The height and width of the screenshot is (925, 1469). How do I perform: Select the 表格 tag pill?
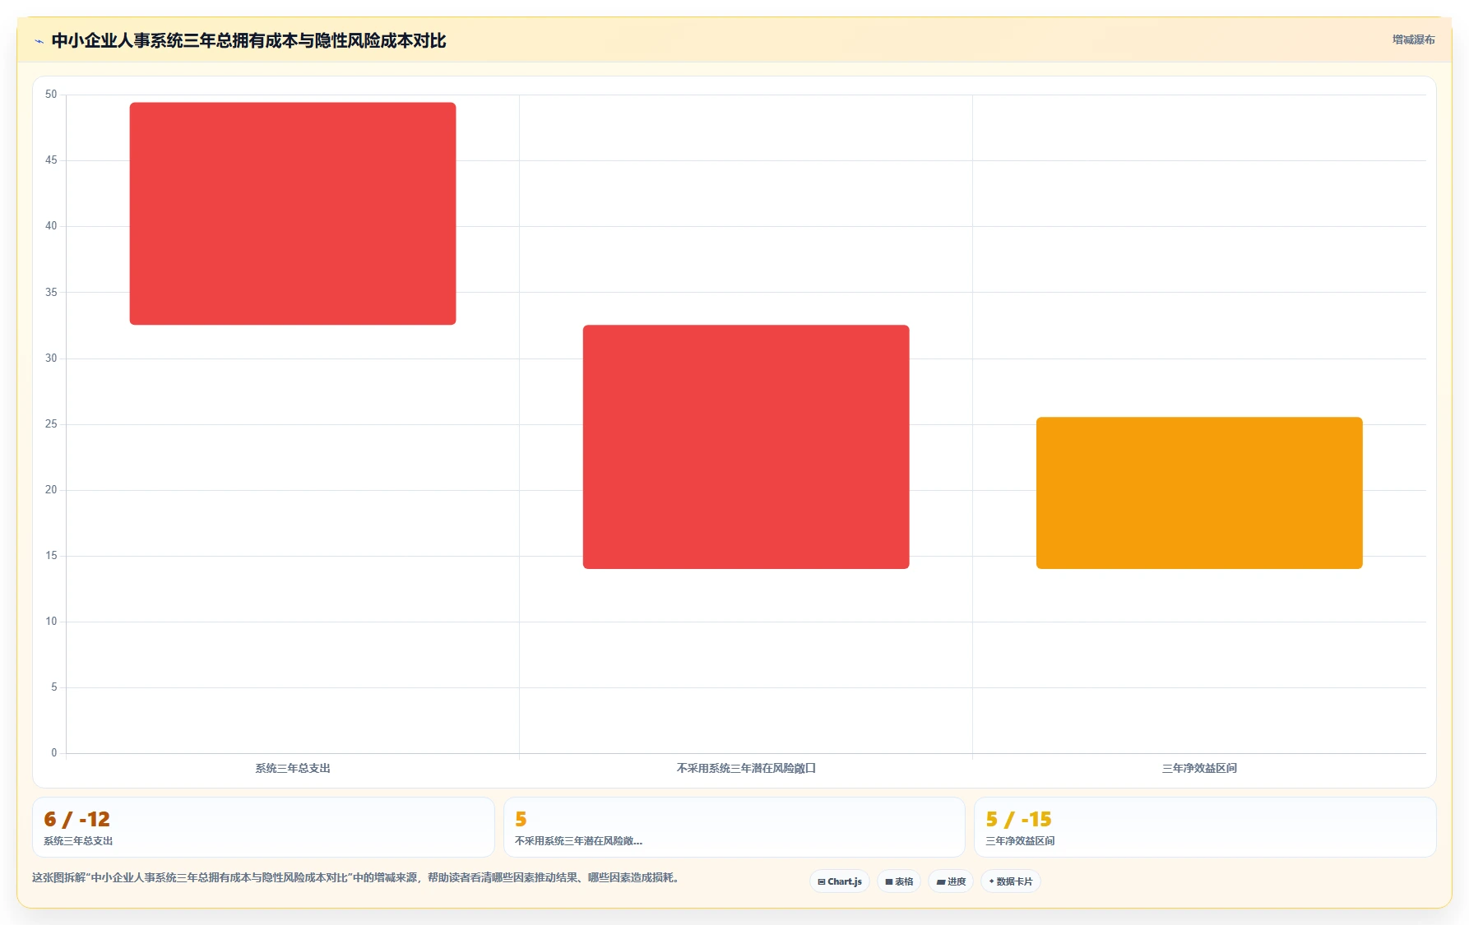pos(899,881)
